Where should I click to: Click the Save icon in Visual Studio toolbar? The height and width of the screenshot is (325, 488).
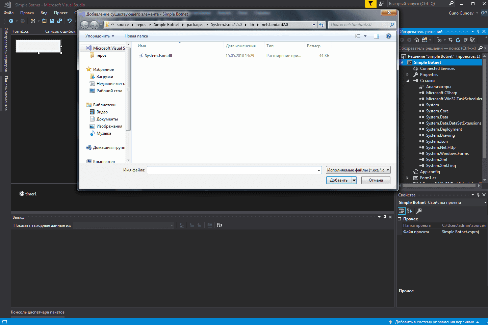[x=52, y=21]
